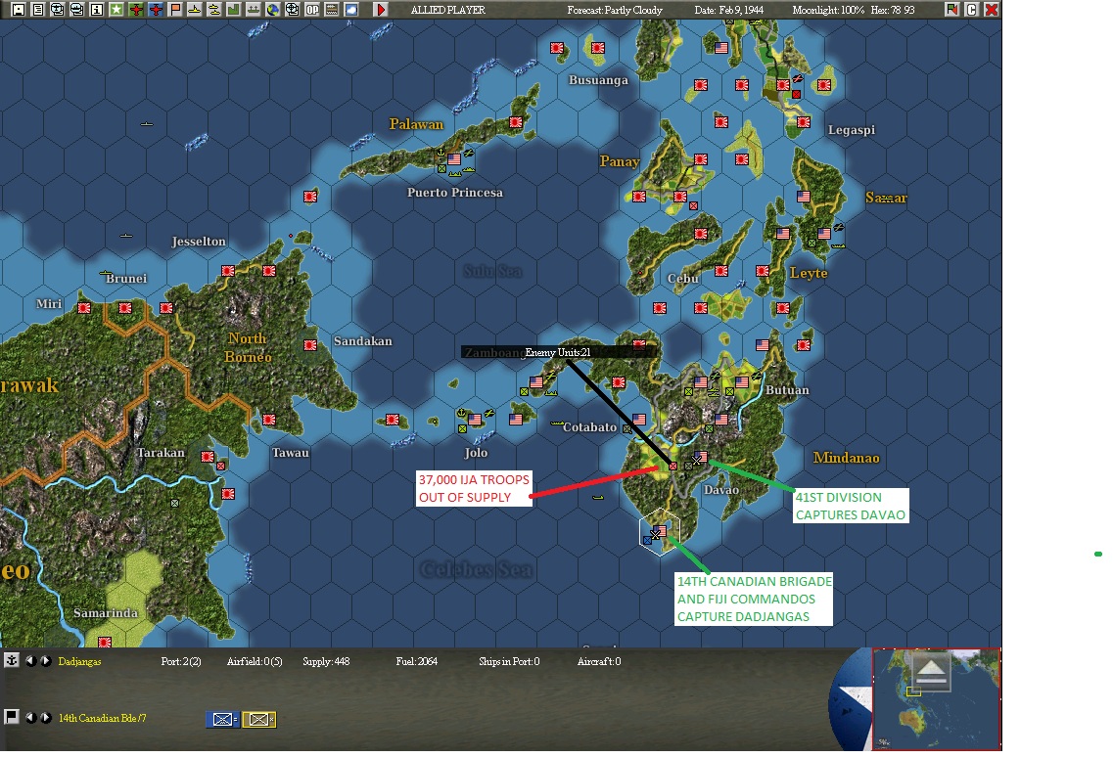
Task: Click the Japanese flag marker near Busuanga
Action: point(598,48)
